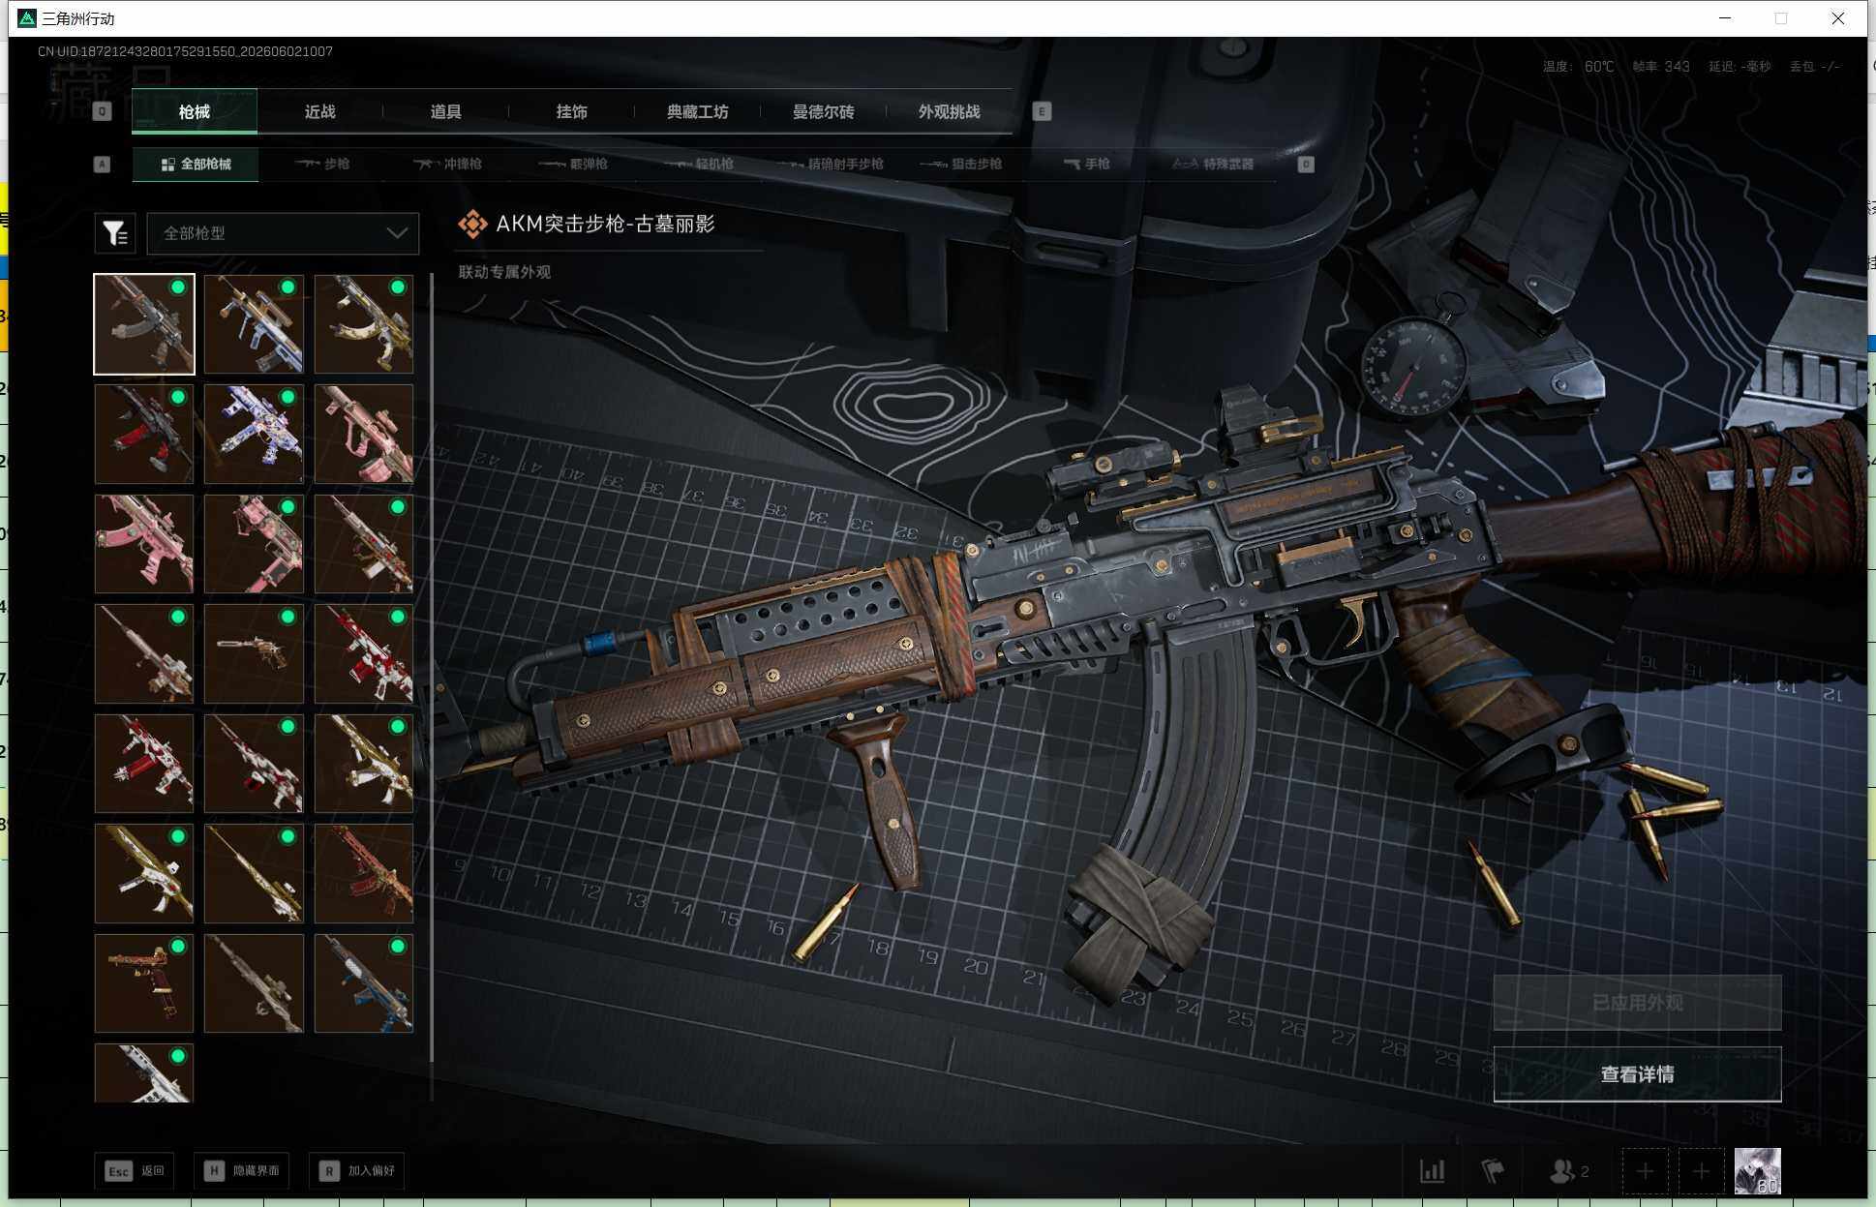The height and width of the screenshot is (1207, 1876).
Task: Select the revolver skin thumbnail
Action: coord(254,653)
